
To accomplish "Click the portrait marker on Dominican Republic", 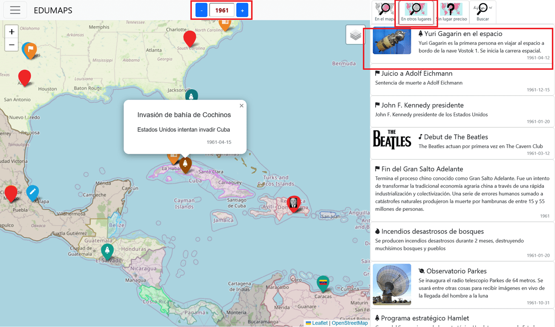I will tap(293, 203).
